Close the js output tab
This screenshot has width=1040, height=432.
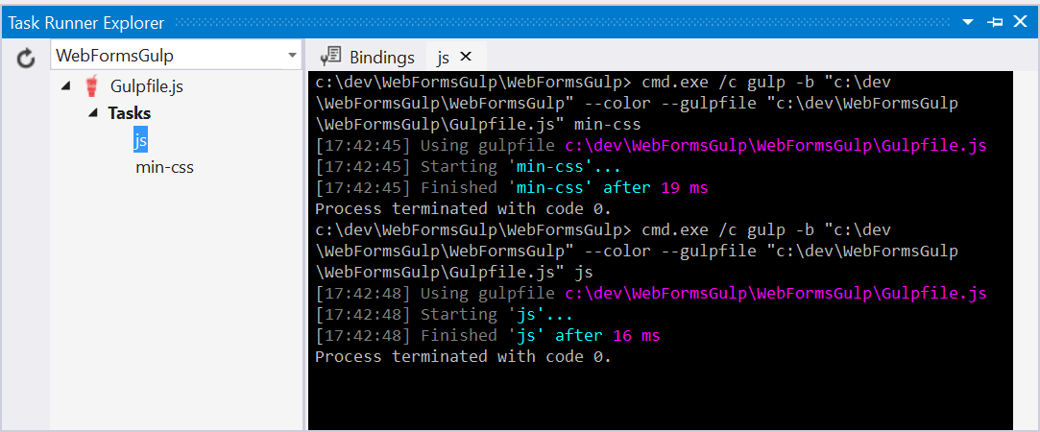(467, 57)
